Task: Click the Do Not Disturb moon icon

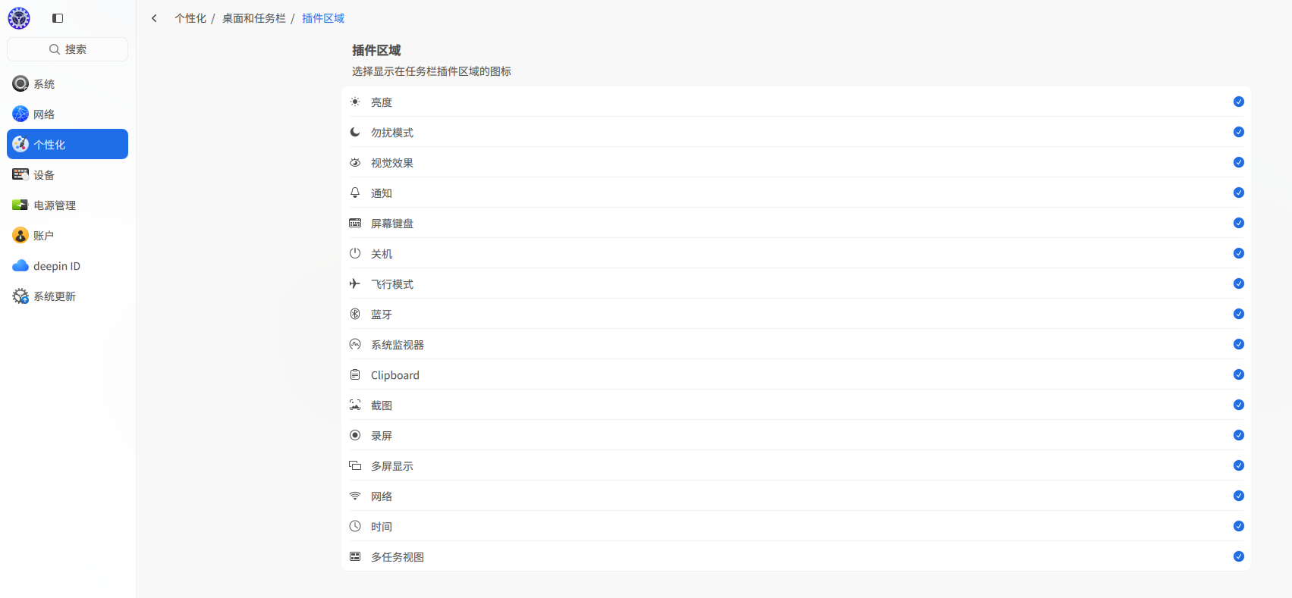Action: coord(355,132)
